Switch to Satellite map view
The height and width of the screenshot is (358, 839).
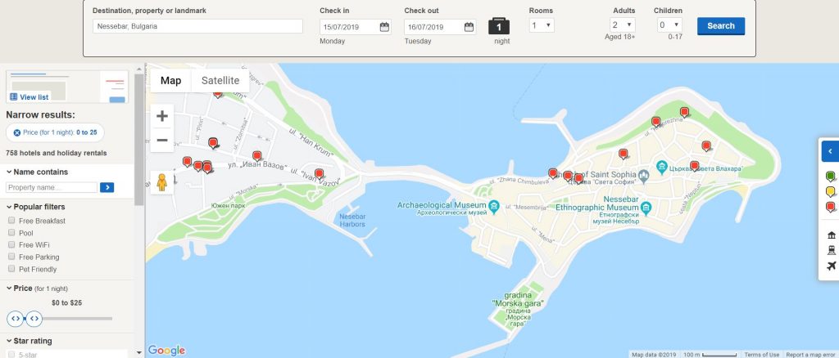[x=220, y=80]
